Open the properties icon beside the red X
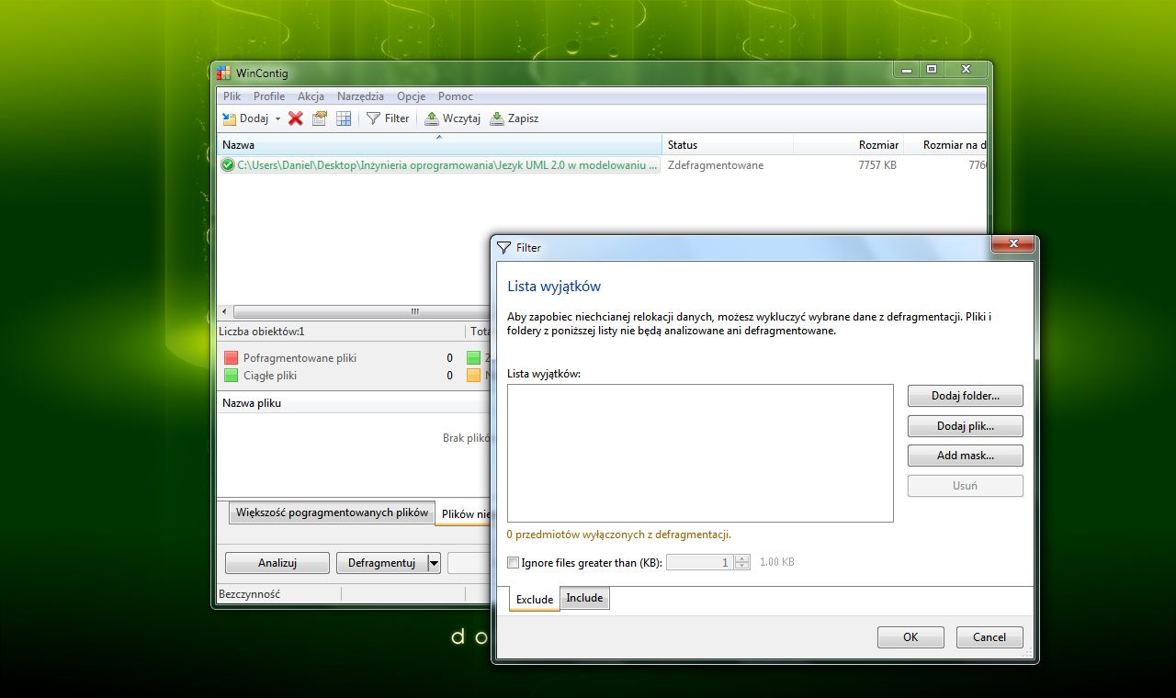 (320, 118)
